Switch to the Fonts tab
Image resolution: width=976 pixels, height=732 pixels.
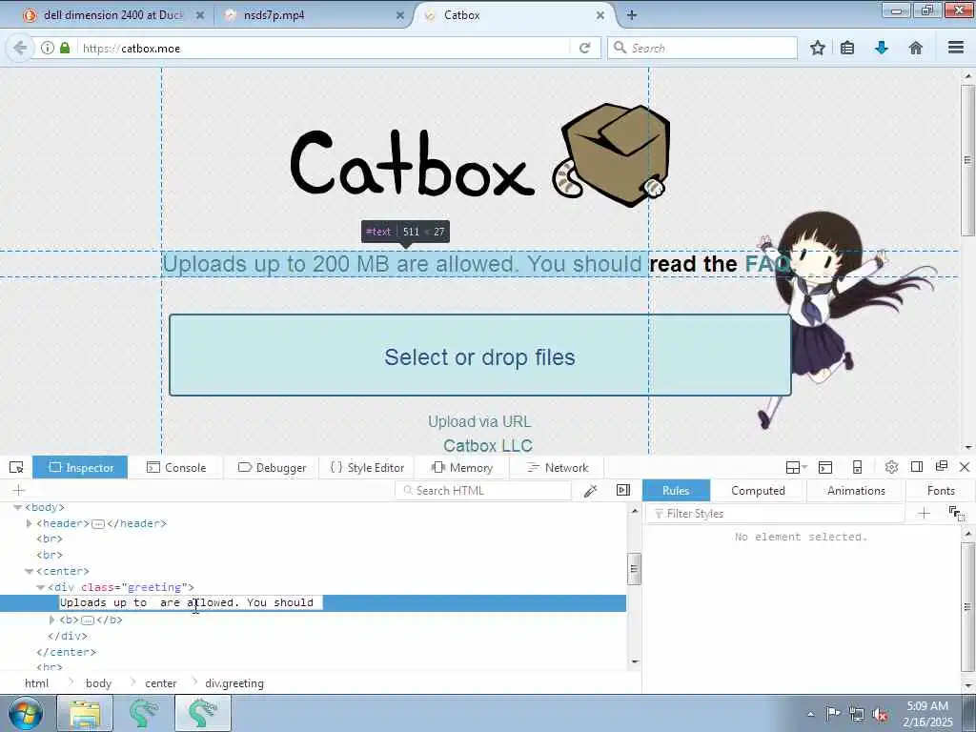pyautogui.click(x=941, y=491)
